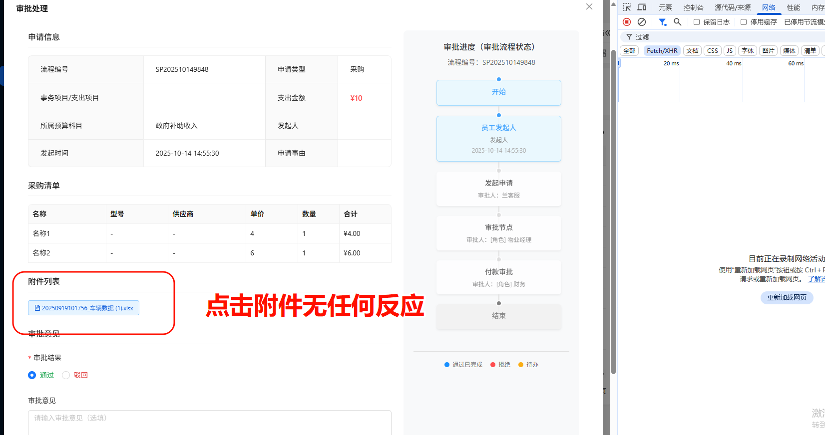Select the 驳回 radio option
The height and width of the screenshot is (435, 825).
[x=66, y=375]
